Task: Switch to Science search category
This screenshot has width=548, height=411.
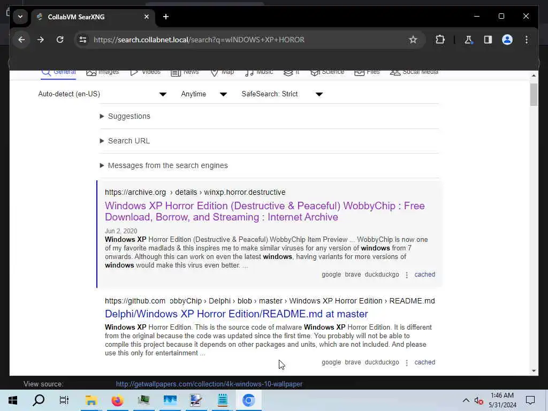Action: coord(327,72)
